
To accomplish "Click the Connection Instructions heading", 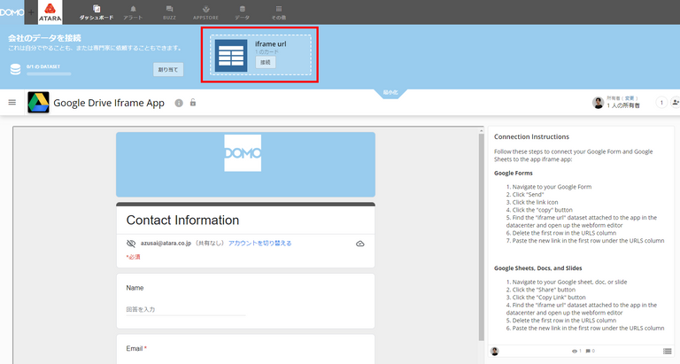I will point(531,136).
